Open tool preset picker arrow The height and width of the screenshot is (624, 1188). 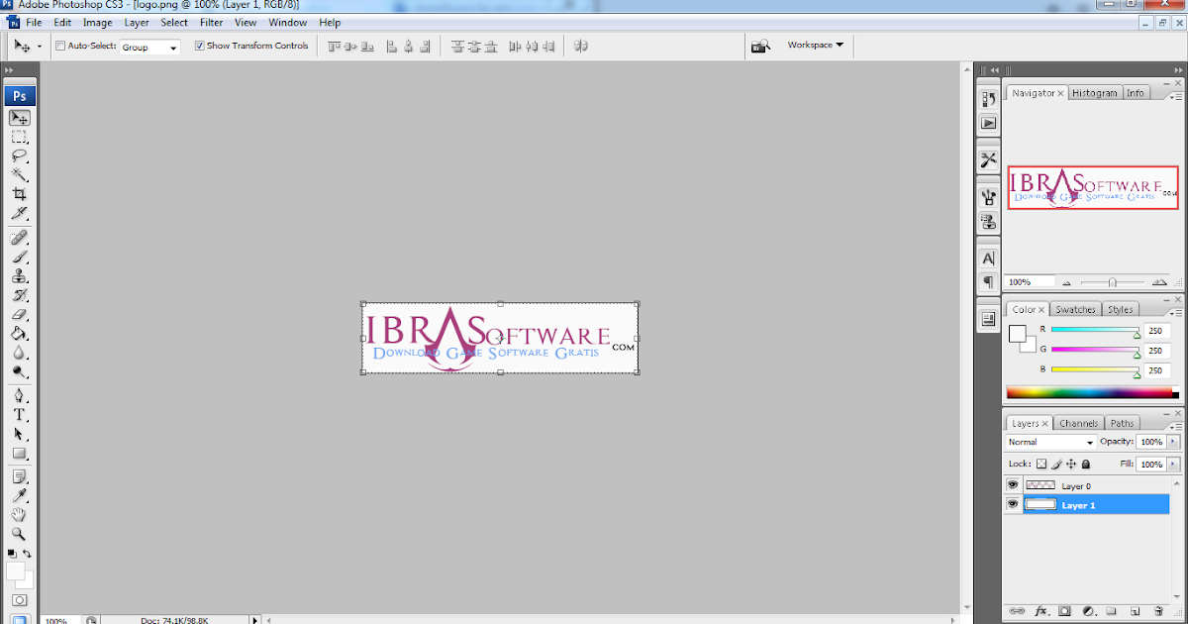pos(40,47)
